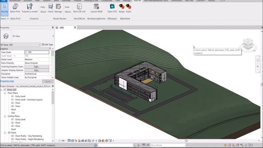The height and width of the screenshot is (148, 263).
Task: Collapse the 3D Views node
Action: coord(5,132)
